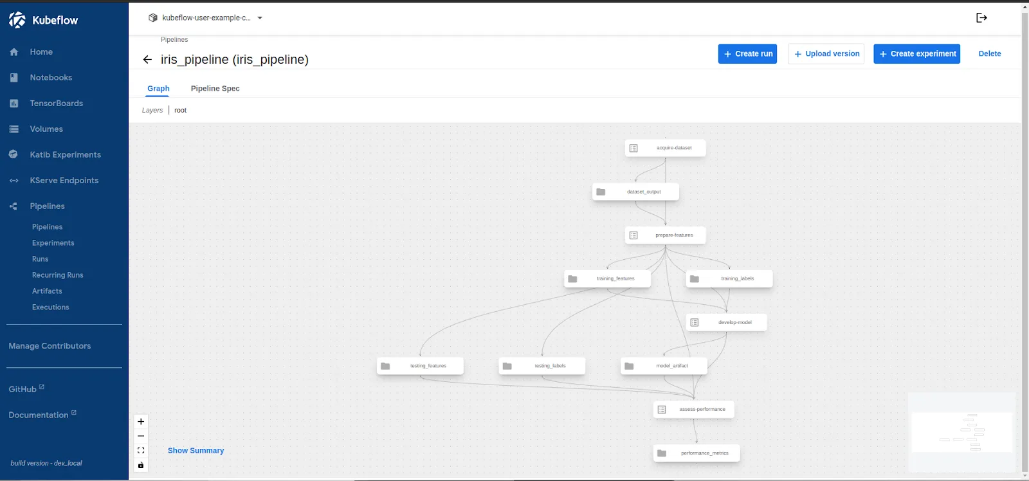The width and height of the screenshot is (1029, 481).
Task: Toggle graph interactivity lock
Action: (141, 465)
